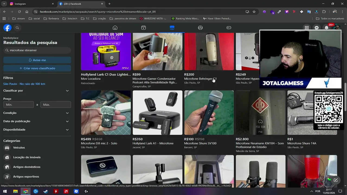Open Steam from the taskbar
The image size is (347, 195).
click(46, 191)
